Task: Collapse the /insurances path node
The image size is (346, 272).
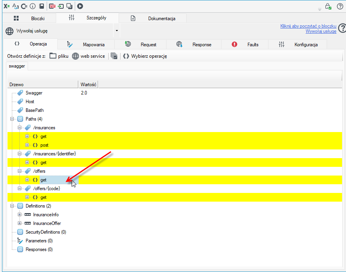Action: (x=20, y=128)
